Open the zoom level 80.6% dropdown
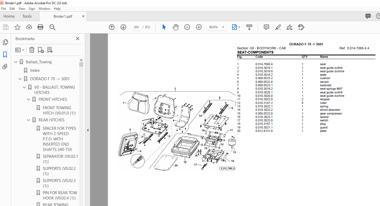Screen dimensions: 380x206 tap(223, 27)
